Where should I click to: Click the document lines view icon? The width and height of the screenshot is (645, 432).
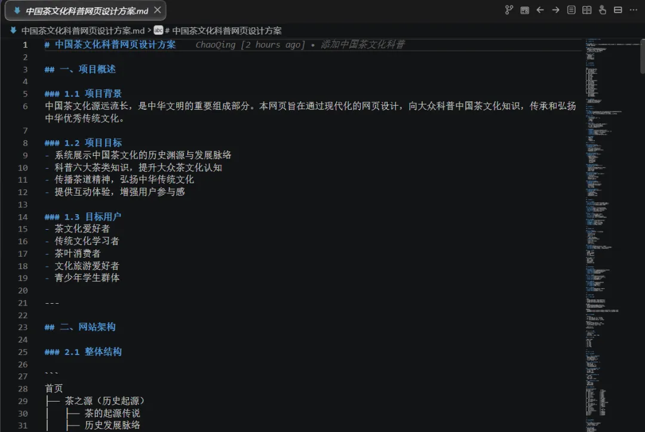pos(572,10)
